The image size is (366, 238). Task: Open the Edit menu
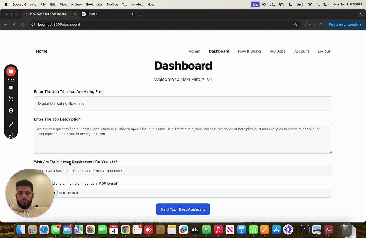pyautogui.click(x=53, y=5)
